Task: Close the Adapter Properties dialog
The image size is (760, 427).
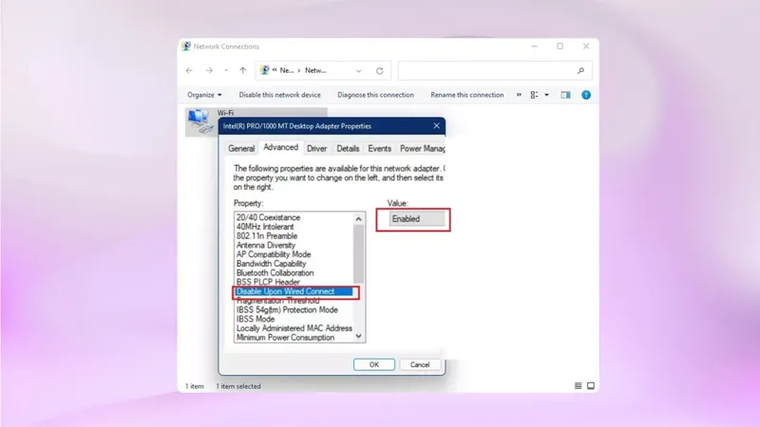Action: [x=436, y=126]
